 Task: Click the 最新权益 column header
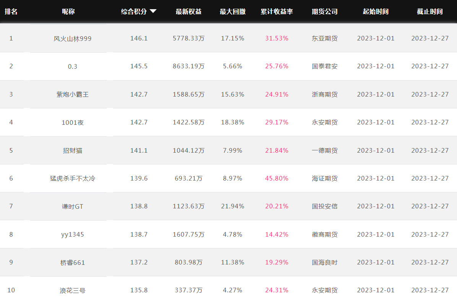pyautogui.click(x=189, y=12)
